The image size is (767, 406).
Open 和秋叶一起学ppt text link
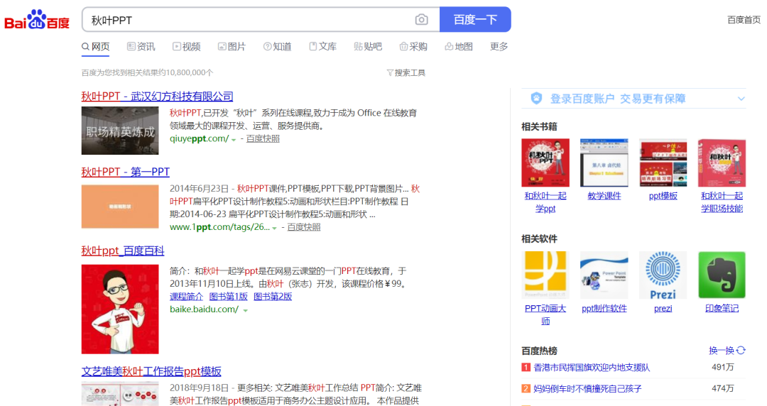pyautogui.click(x=545, y=202)
